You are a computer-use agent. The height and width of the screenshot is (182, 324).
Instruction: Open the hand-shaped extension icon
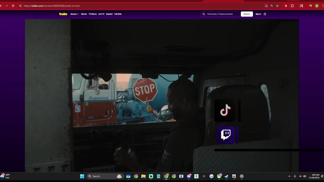[x=286, y=6]
